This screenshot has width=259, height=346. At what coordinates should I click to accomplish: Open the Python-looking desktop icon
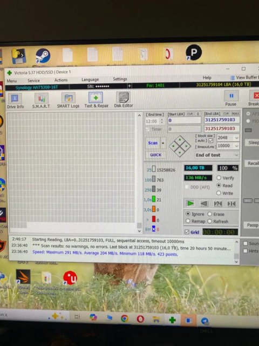(19, 56)
